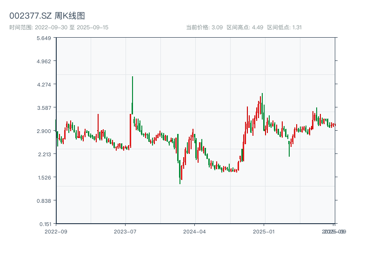Click y-axis value 0.838
Viewport: 372px width, 279px height.
[44, 201]
